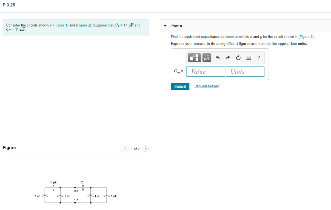Click the '1 of 2' figure counter
331x210 pixels.
135,149
